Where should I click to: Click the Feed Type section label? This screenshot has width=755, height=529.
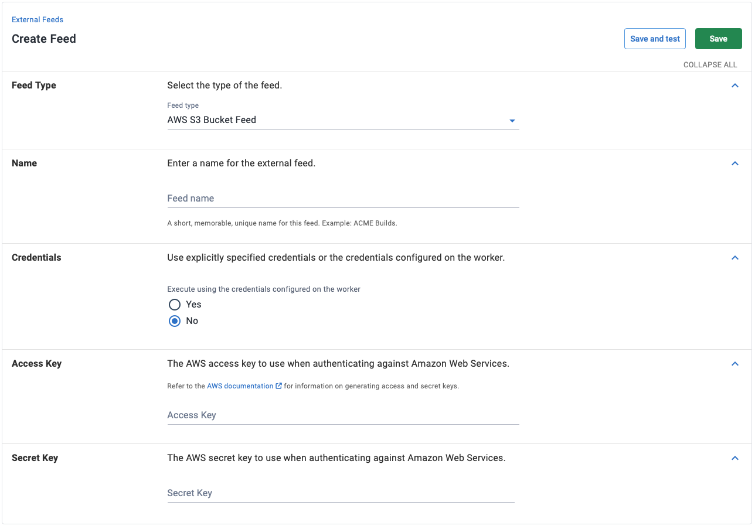click(34, 85)
